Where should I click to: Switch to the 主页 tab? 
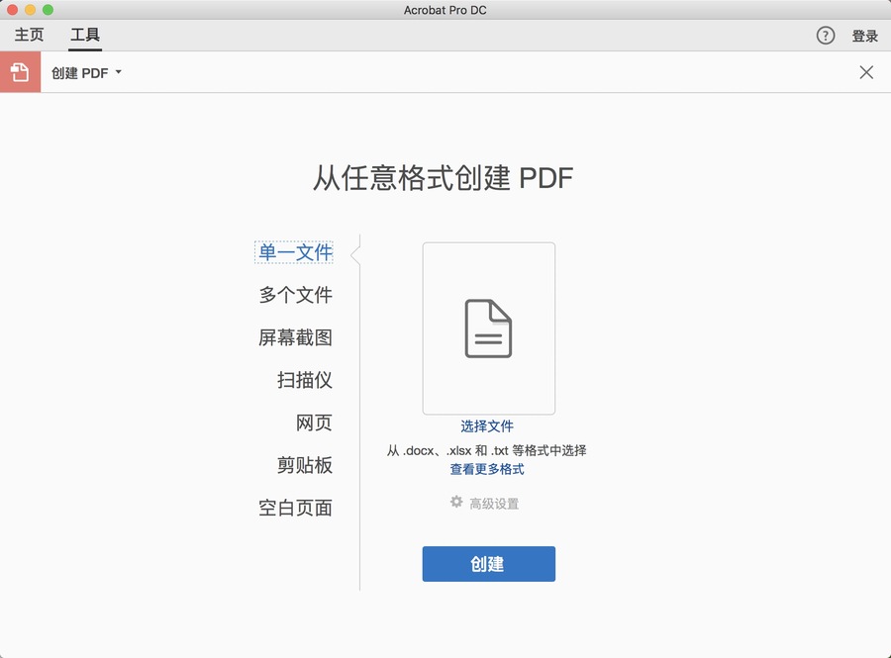29,36
